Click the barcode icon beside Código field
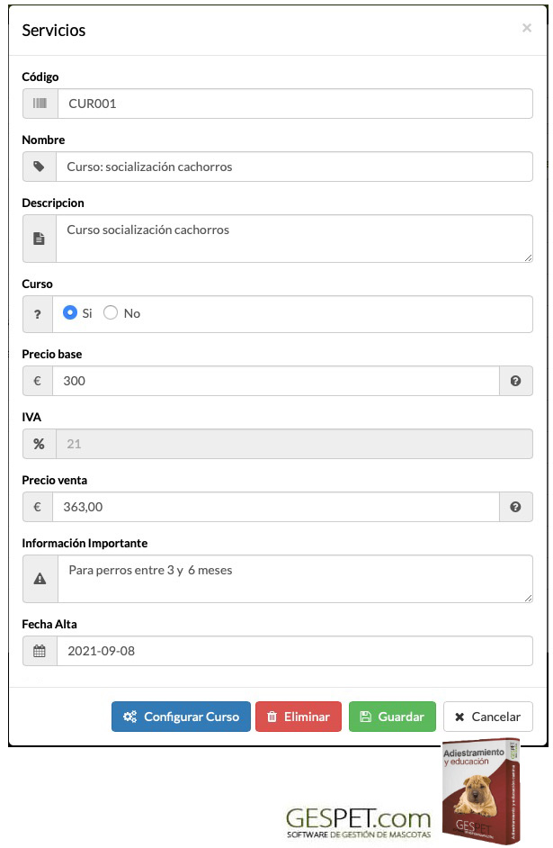553x848 pixels. coord(40,104)
